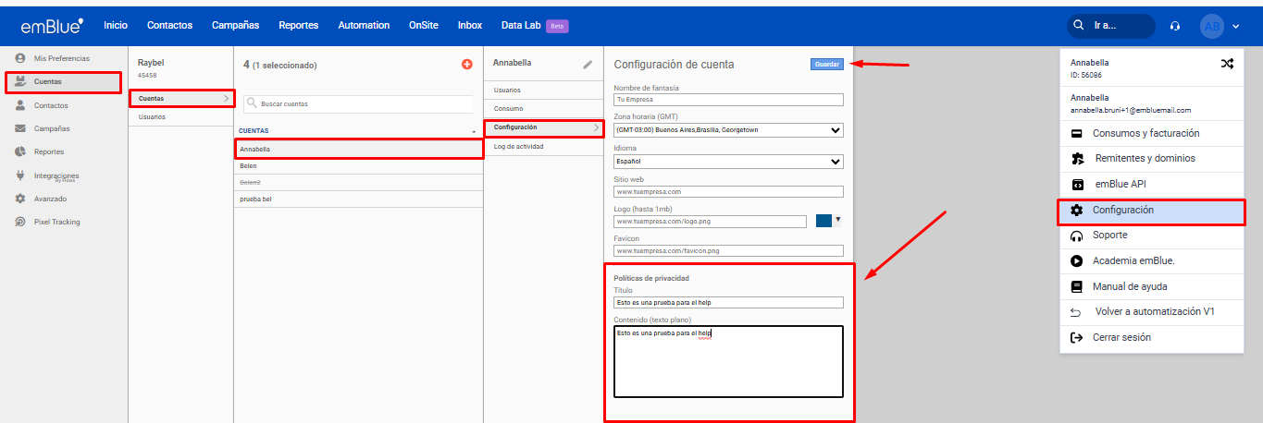Viewport: 1263px width, 423px height.
Task: Click the blue logo color swatch
Action: click(x=823, y=221)
